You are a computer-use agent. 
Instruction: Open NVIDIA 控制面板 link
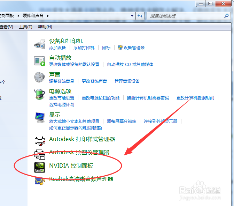point(71,166)
